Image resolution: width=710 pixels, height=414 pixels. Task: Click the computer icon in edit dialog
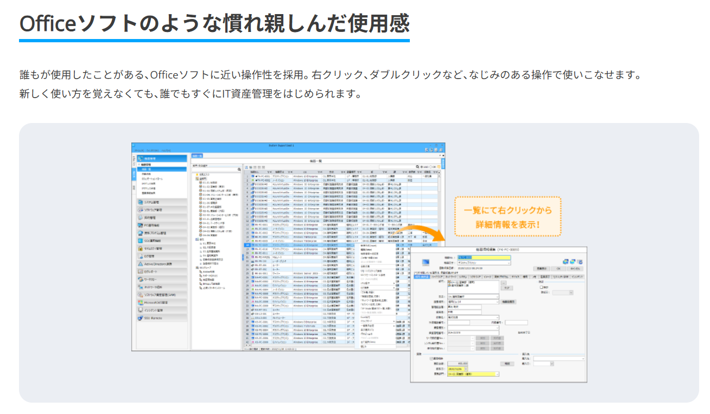(x=425, y=263)
